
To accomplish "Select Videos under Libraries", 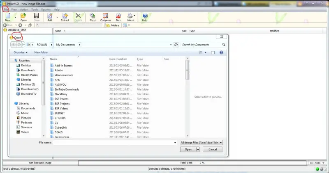I will point(25,132).
